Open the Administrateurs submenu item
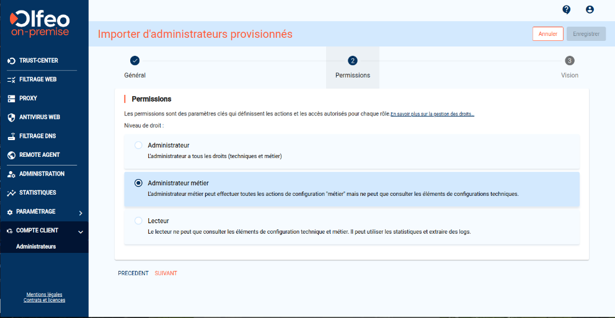 coord(36,246)
